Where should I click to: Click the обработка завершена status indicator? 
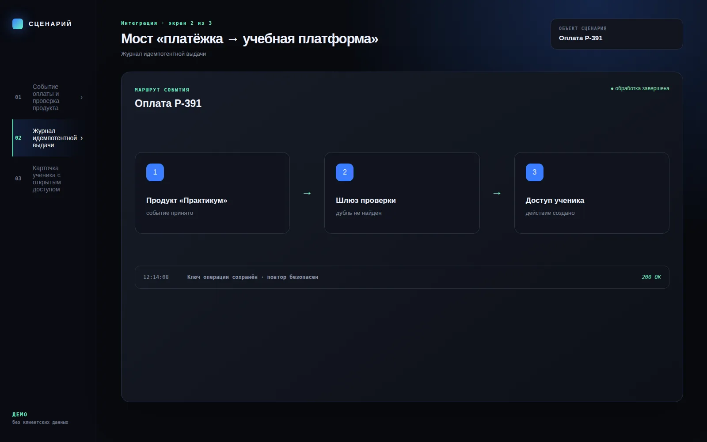point(640,88)
